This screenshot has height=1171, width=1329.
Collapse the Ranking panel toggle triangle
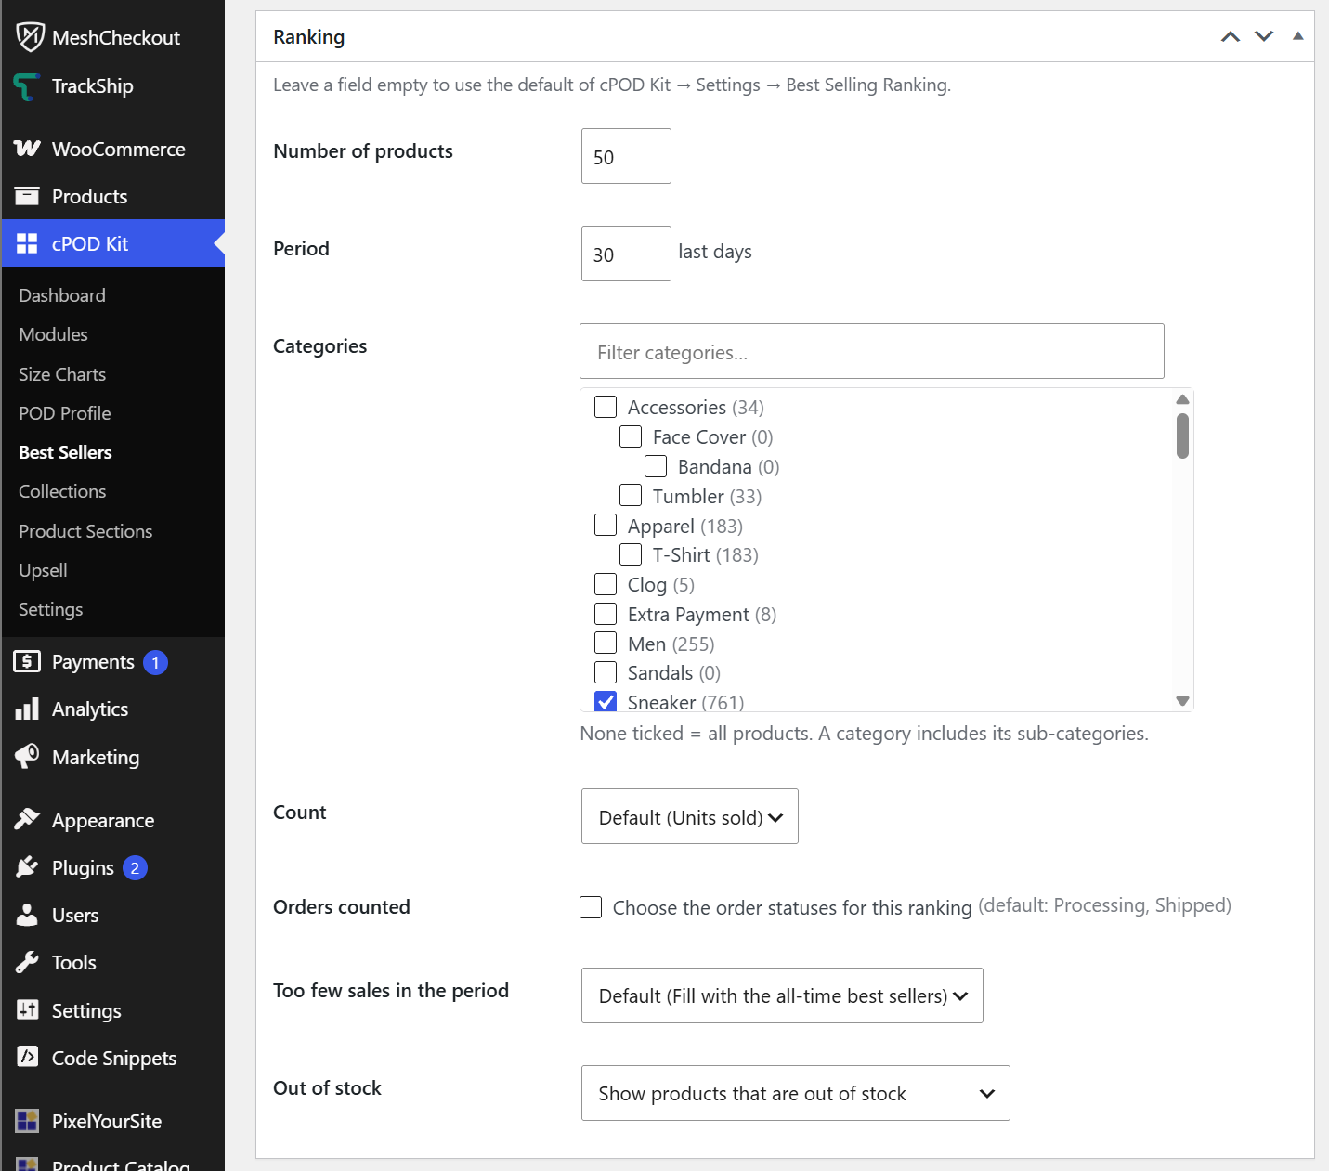[x=1298, y=37]
